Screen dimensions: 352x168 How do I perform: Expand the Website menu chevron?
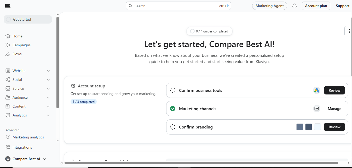click(x=48, y=71)
